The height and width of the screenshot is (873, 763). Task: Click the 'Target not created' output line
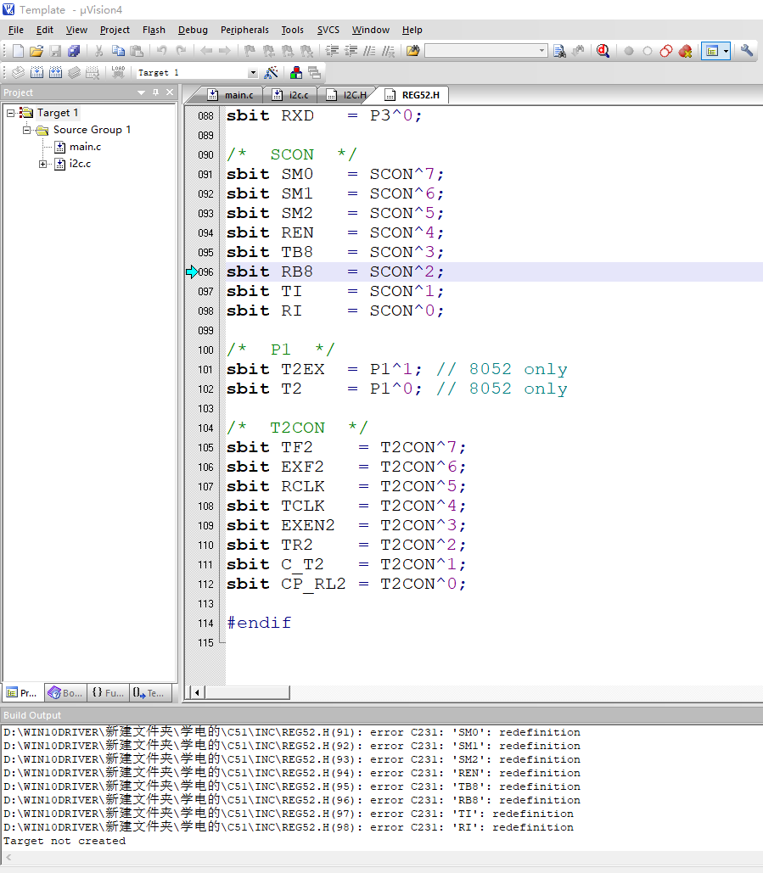65,841
